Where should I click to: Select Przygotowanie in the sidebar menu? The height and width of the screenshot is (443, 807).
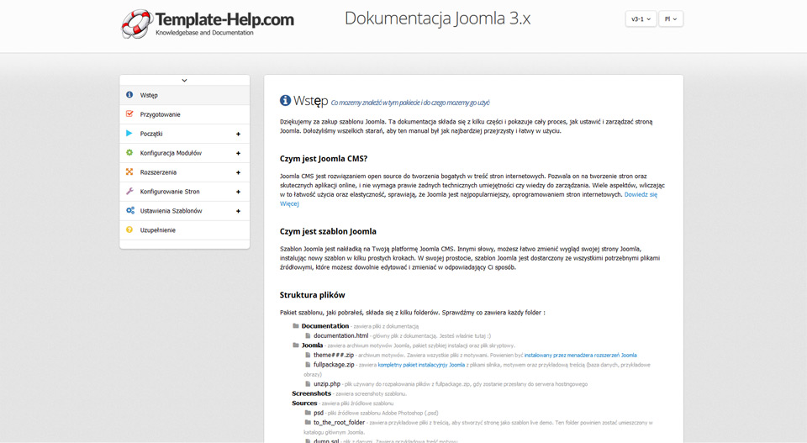(x=185, y=114)
